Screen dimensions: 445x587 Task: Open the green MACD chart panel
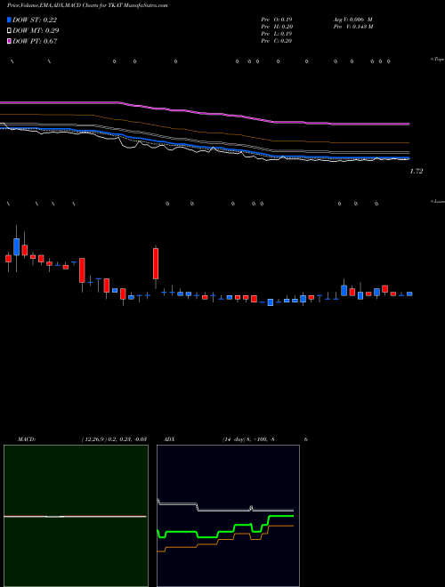click(x=76, y=516)
